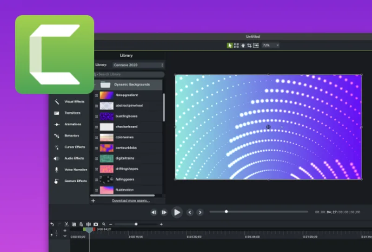Screen dimensions: 372x252
Task: Click the canvas tool icon left of 72%
Action: [256, 45]
